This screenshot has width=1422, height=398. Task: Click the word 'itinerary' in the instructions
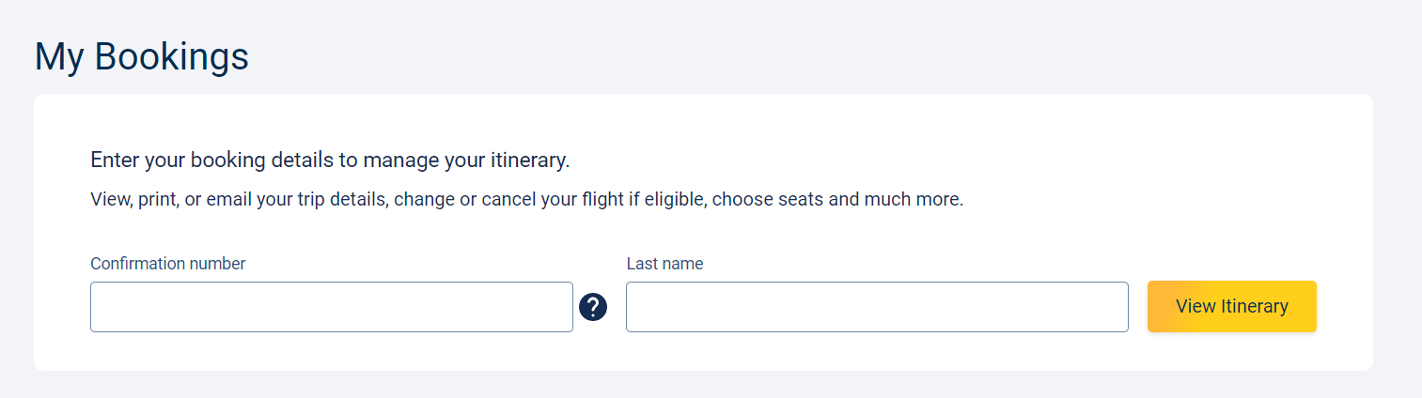[x=530, y=161]
